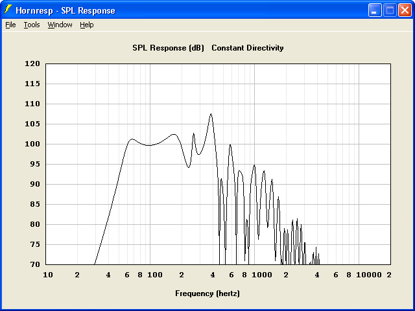The width and height of the screenshot is (415, 311).
Task: Click the 105 dB axis label
Action: pos(32,124)
